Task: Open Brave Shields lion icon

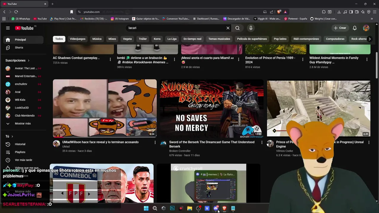Action: click(279, 12)
